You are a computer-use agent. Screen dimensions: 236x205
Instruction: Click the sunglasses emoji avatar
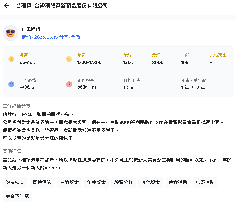coord(11,33)
